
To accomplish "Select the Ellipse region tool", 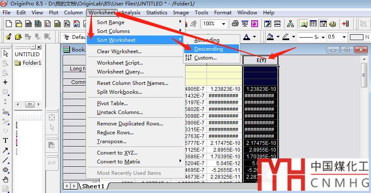I will [5, 170].
